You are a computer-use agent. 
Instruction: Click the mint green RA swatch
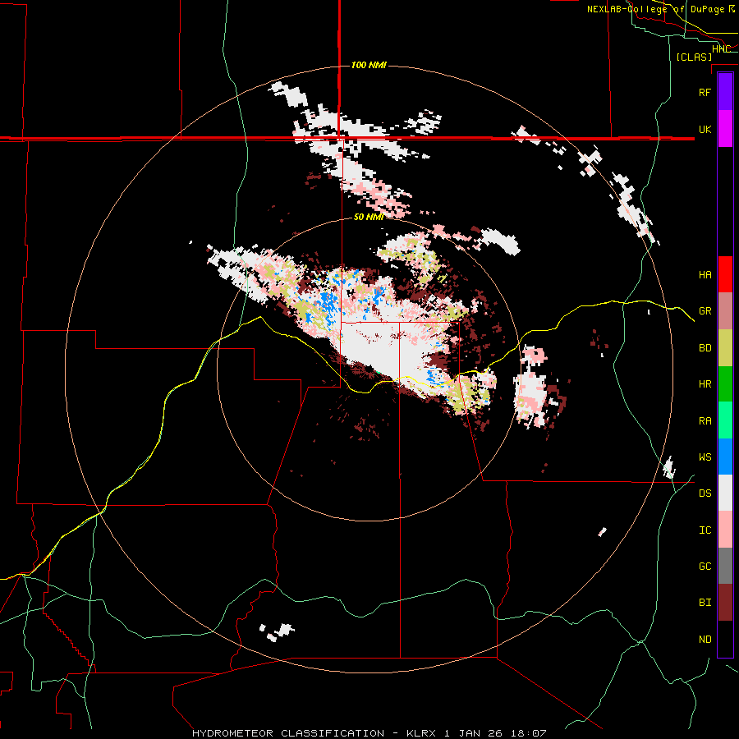click(x=725, y=420)
